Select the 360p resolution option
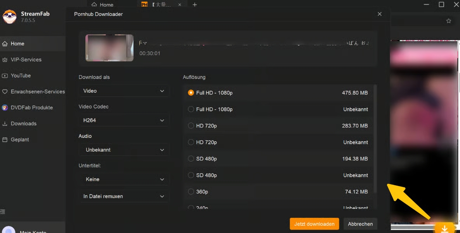This screenshot has height=233, width=460. (278, 192)
